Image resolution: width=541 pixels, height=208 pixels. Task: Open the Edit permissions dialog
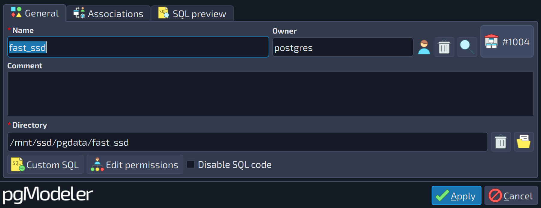135,165
